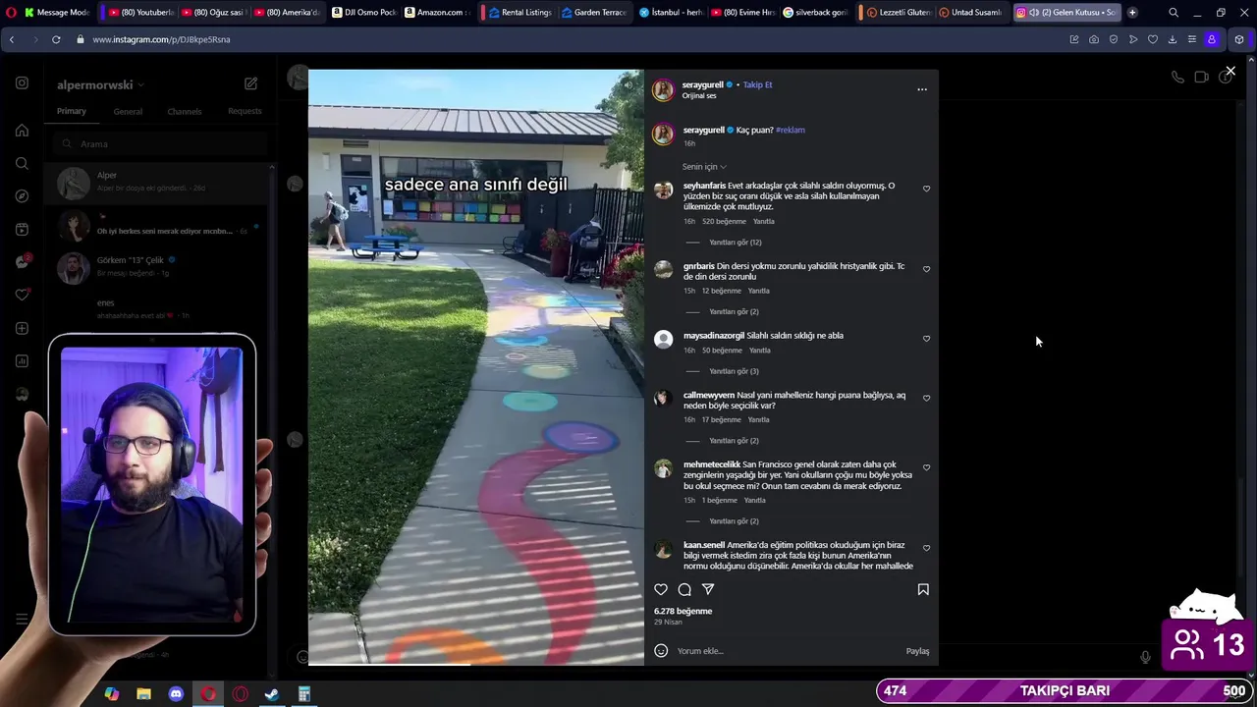Start video call with camera icon
Image resolution: width=1257 pixels, height=707 pixels.
[1201, 77]
